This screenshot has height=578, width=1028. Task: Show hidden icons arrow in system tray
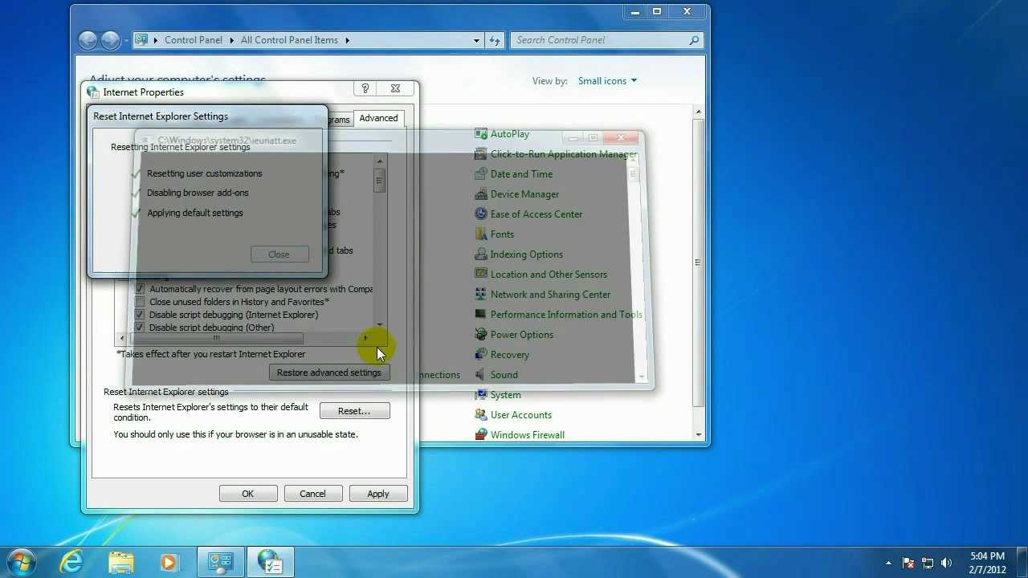tap(888, 563)
